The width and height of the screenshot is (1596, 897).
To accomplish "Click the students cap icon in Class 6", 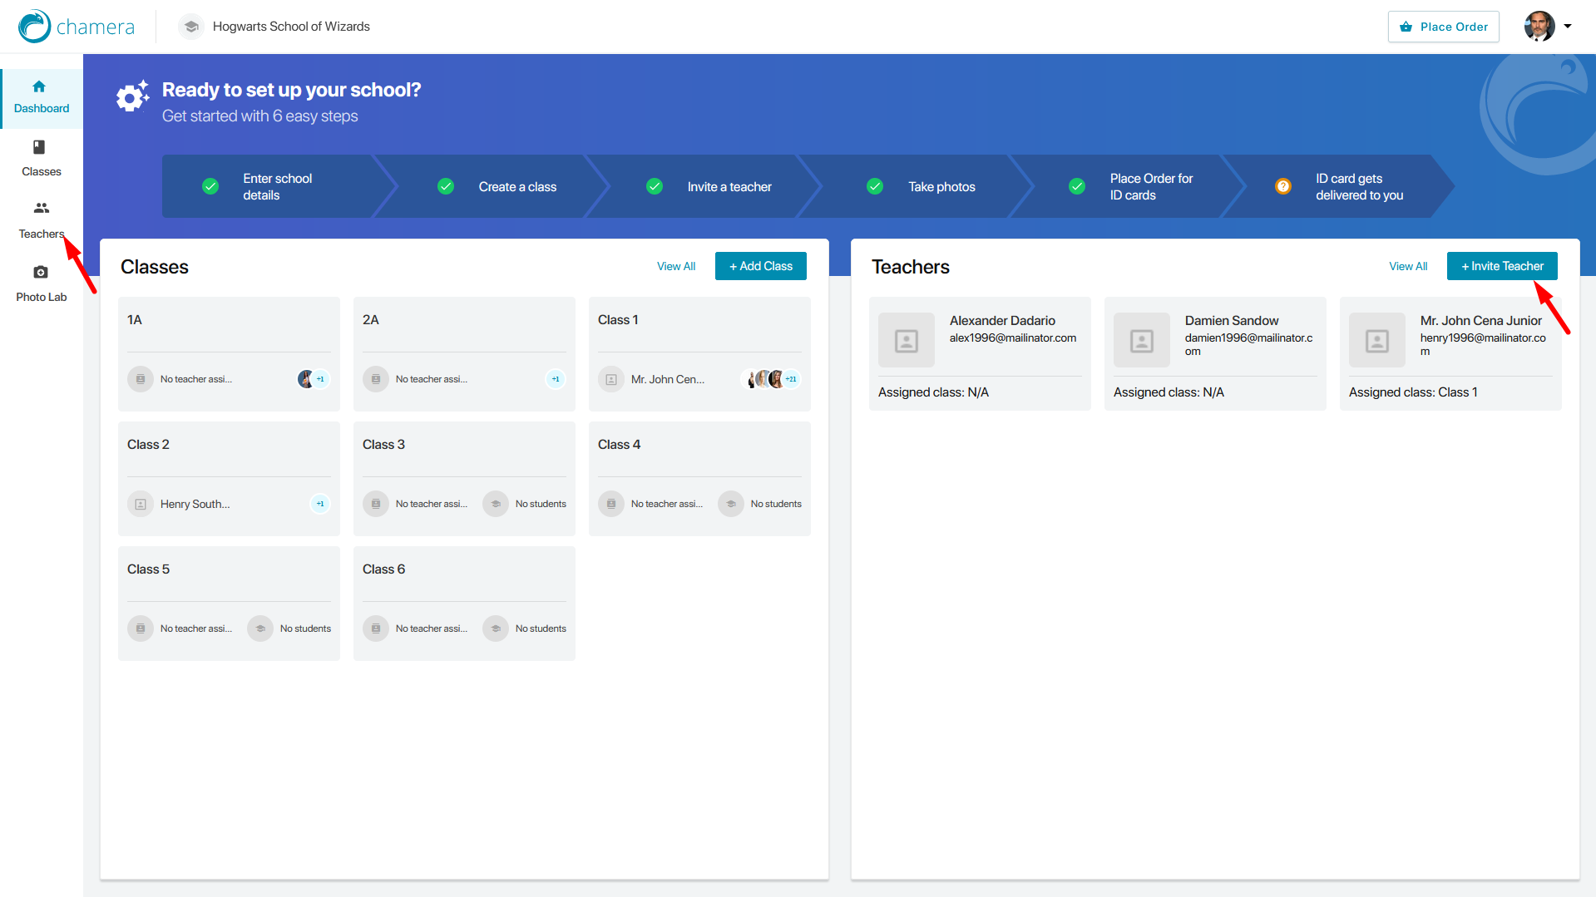I will (x=496, y=628).
